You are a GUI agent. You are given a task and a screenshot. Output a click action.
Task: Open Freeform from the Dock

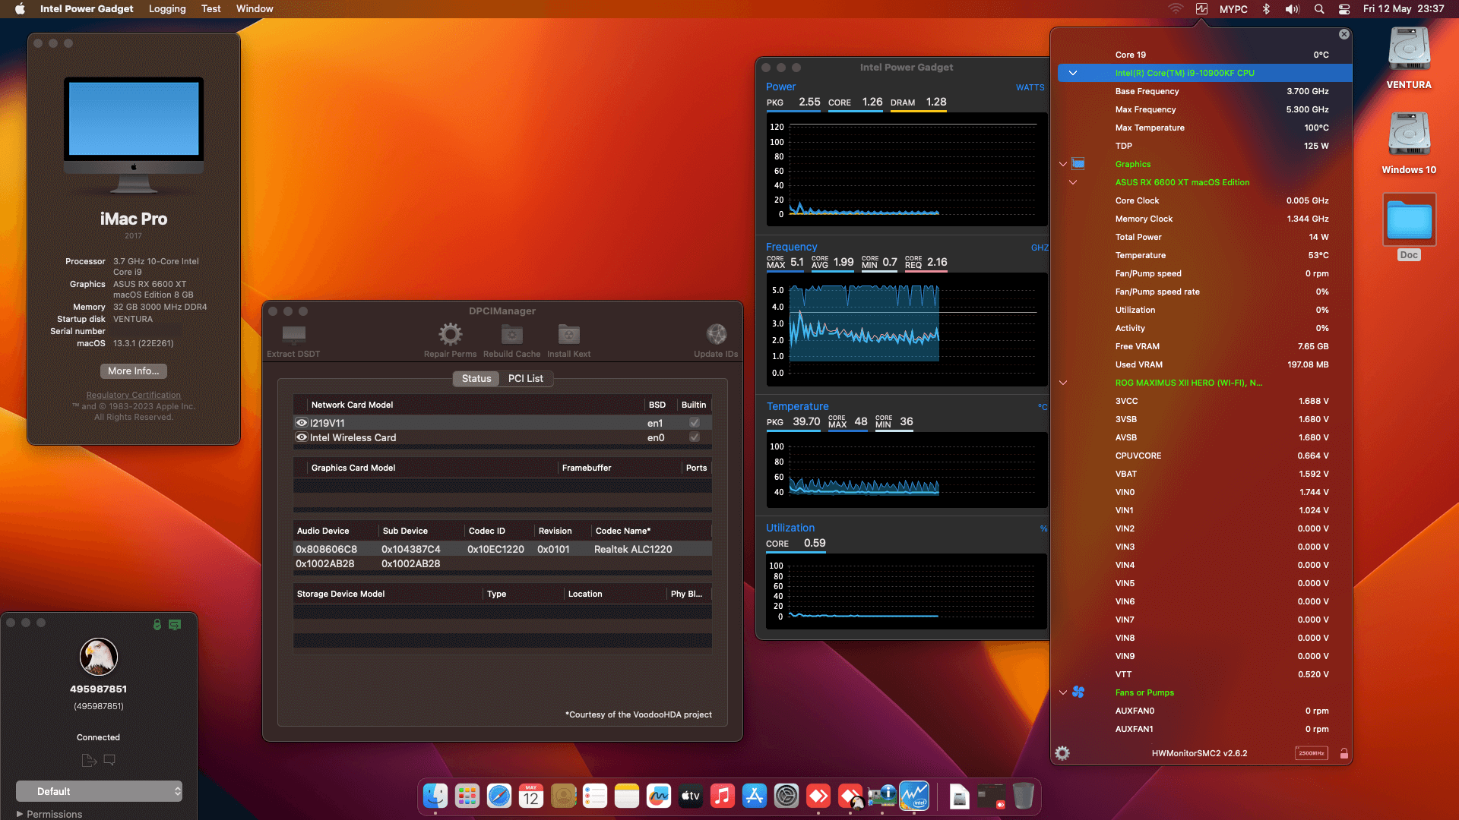tap(659, 796)
